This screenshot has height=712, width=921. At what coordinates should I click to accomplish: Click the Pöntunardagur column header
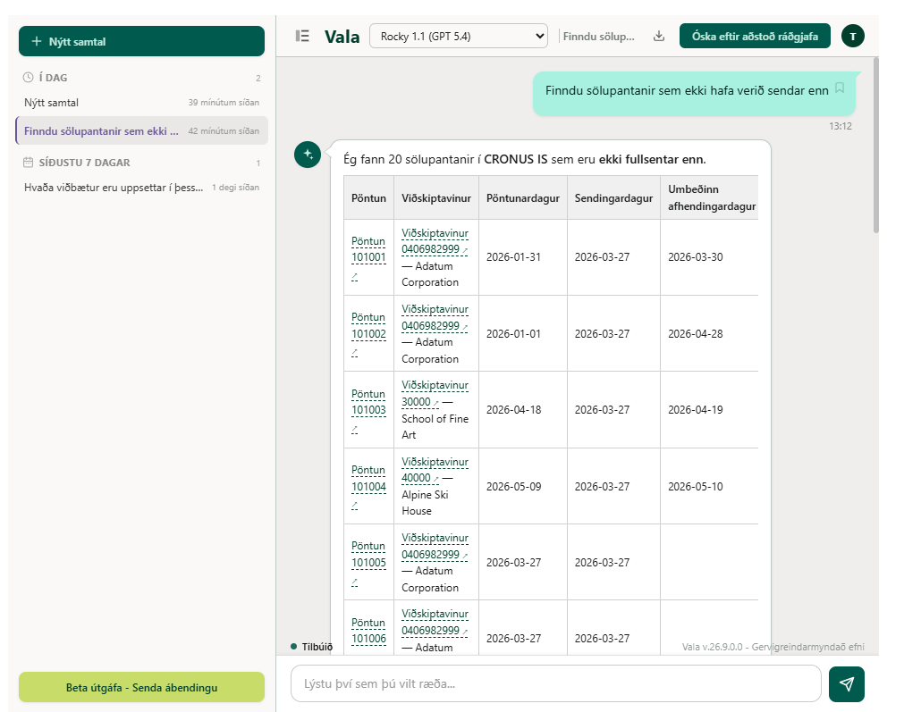pyautogui.click(x=523, y=198)
